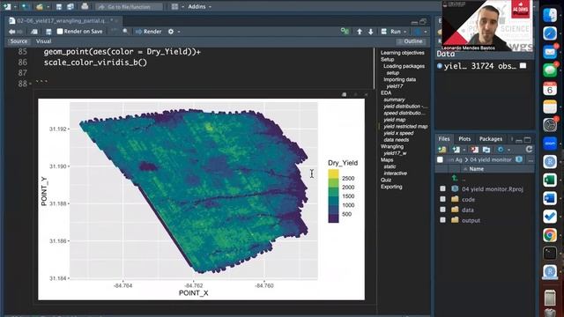Open the Calendar app in the dock
Screen dimensions: 564x317
pos(550,88)
